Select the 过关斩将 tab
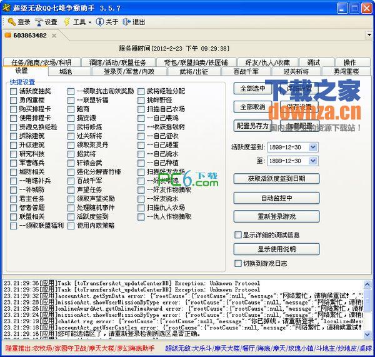Image resolution: width=375 pixels, height=357 pixels. [x=296, y=71]
